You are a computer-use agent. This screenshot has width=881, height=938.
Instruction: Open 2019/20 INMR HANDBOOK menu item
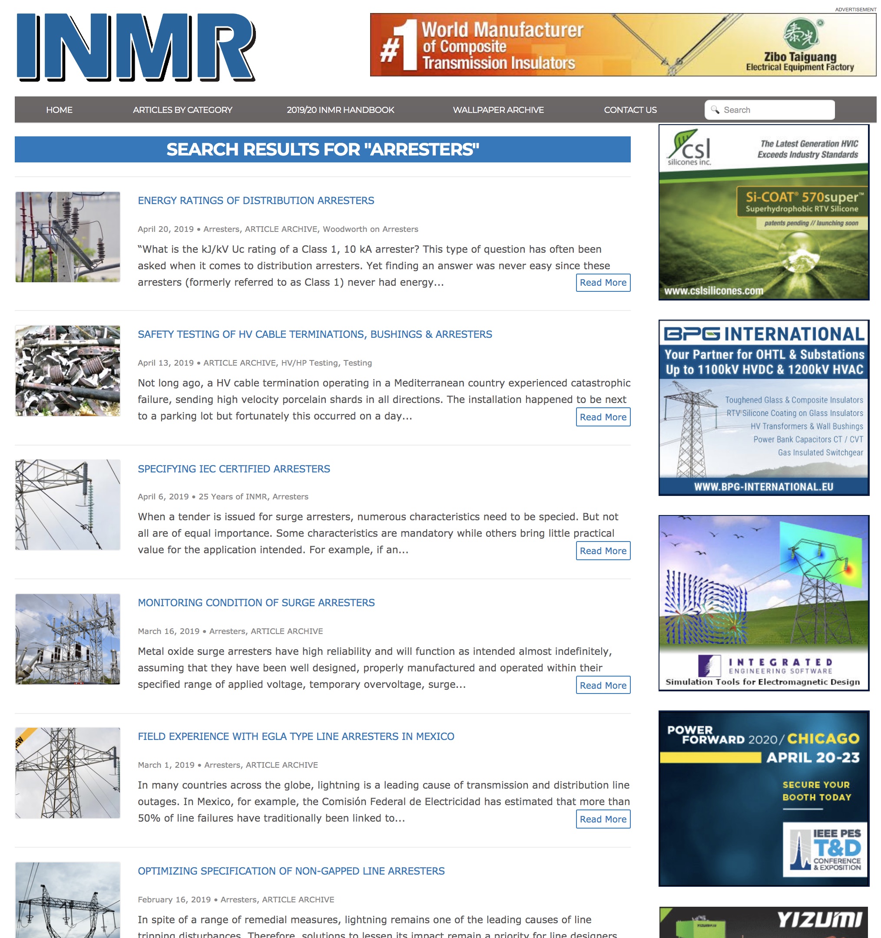click(x=340, y=110)
